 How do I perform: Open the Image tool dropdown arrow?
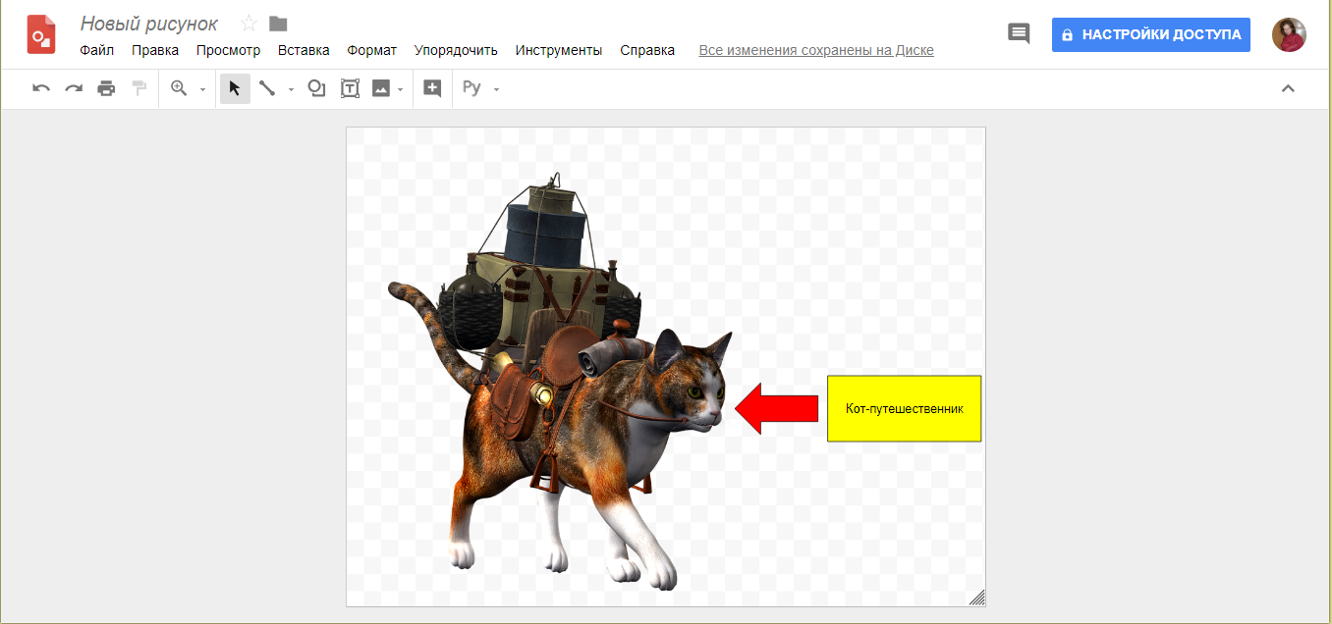pyautogui.click(x=401, y=90)
